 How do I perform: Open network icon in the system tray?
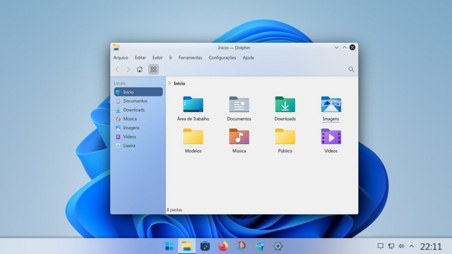391,246
